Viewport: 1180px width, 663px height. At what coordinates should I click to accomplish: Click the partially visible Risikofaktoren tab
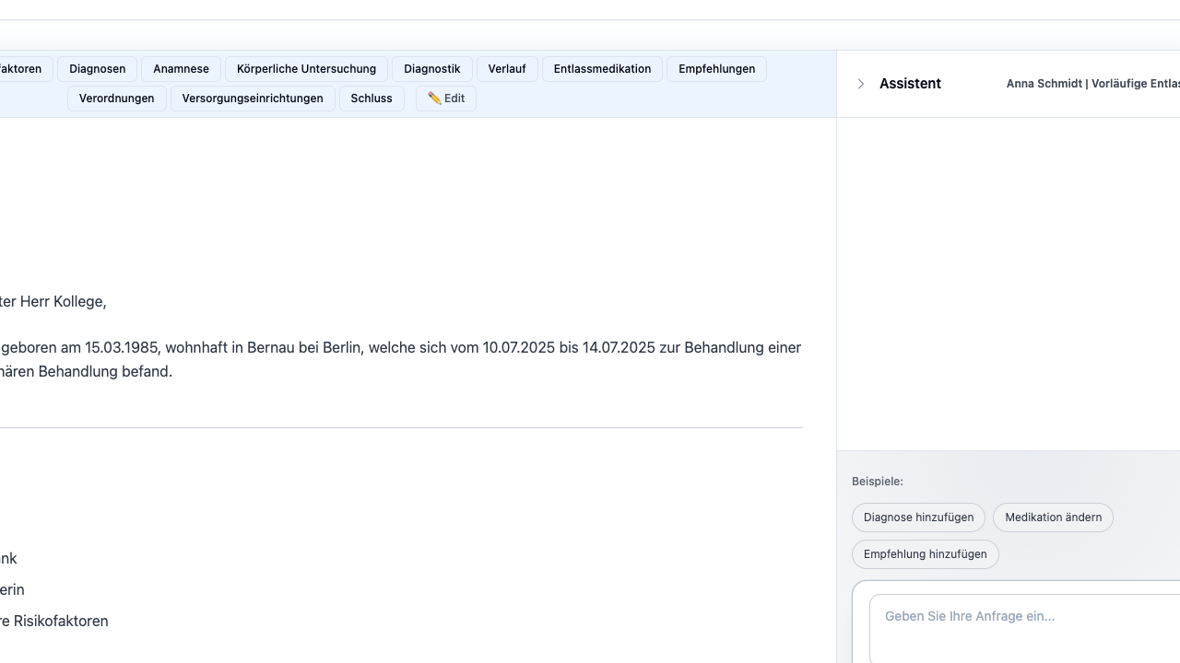click(22, 69)
